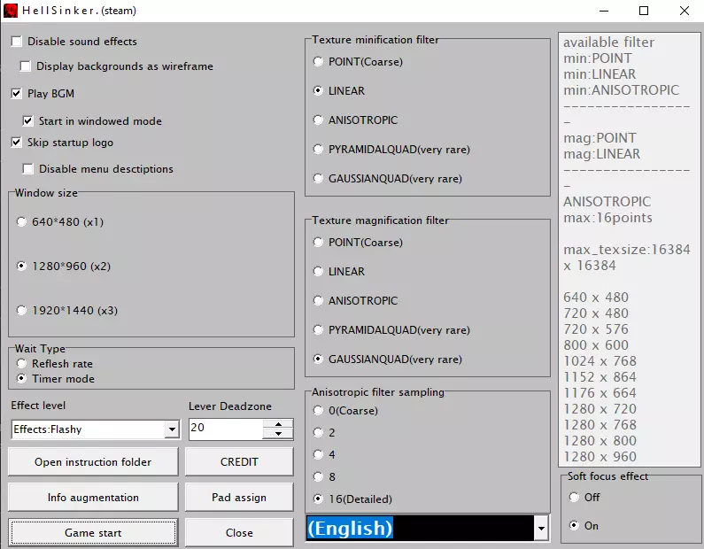Select Reflesh rate wait type
The width and height of the screenshot is (704, 549).
[x=21, y=363]
